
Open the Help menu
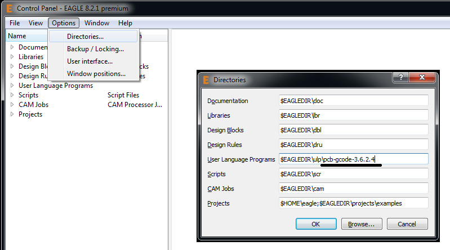point(125,23)
